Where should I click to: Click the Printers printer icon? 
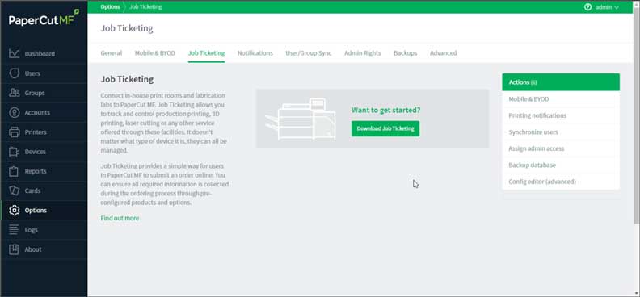coord(15,132)
